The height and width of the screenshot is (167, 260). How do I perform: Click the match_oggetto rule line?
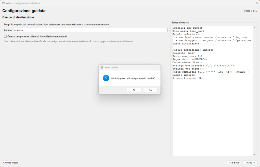point(212,42)
